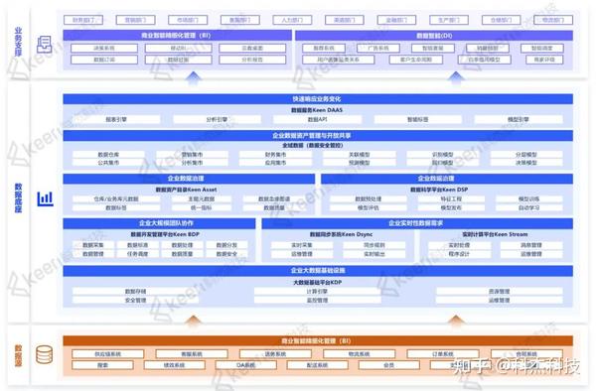Viewport: 596px width, 391px height.
Task: Select the 公共集市 box
Action: [x=108, y=163]
